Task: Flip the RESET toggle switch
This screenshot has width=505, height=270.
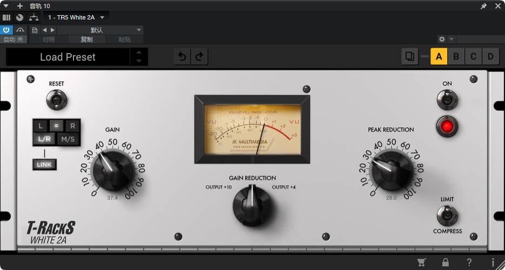Action: coord(56,100)
